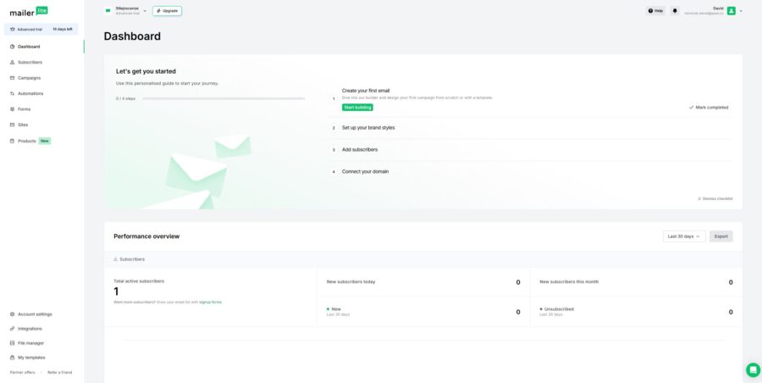Open the Advanced trial banner
762x383 pixels.
click(41, 29)
